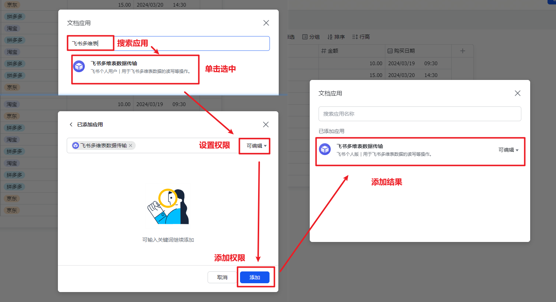This screenshot has height=302, width=556.
Task: Select the 飞书多维表数据传输 search result
Action: pos(168,67)
